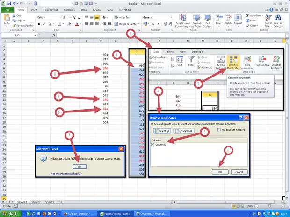Click the Sort & Filter icon
Viewport: 290px width, 217px height.
(x=268, y=18)
